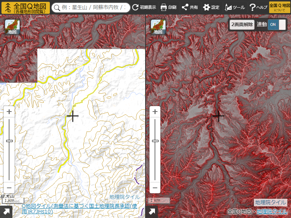The width and height of the screenshot is (291, 218).
Task: Click the 初期表示 reset view button
Action: pos(144,7)
